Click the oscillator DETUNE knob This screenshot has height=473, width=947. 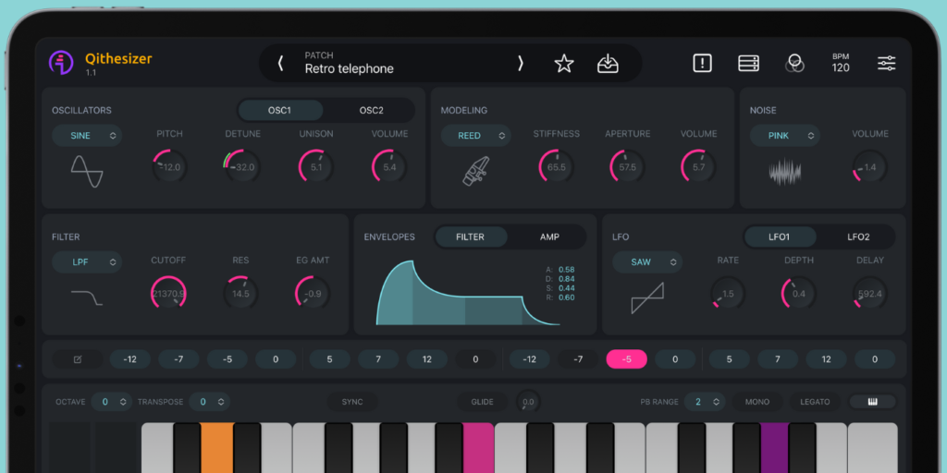tap(243, 166)
